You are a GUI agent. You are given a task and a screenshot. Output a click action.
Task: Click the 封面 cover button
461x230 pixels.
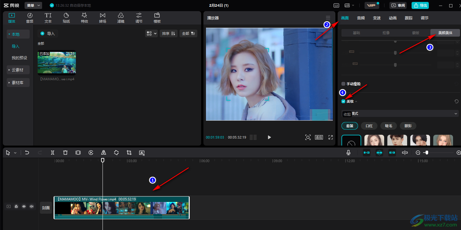(46, 208)
